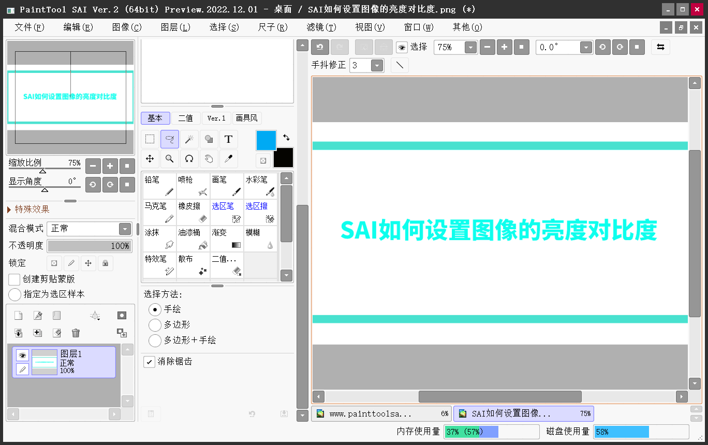Choose the 渐变 gradient tool

click(227, 239)
